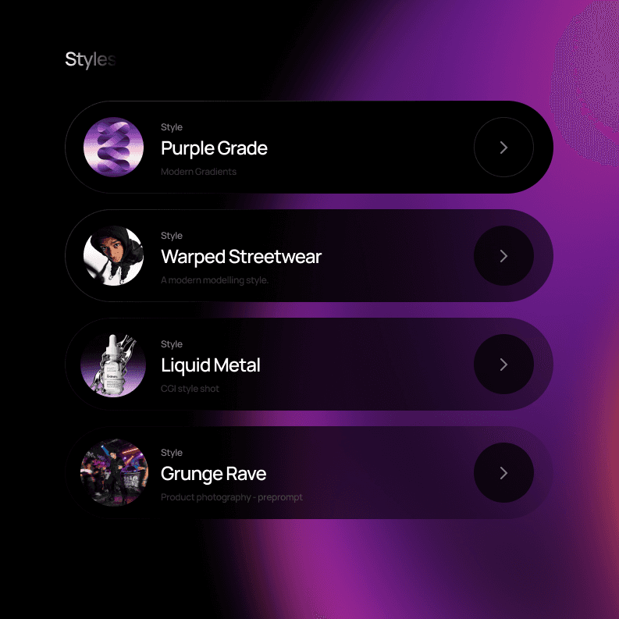Select the rave crowd thumbnail image
619x619 pixels.
pos(114,472)
